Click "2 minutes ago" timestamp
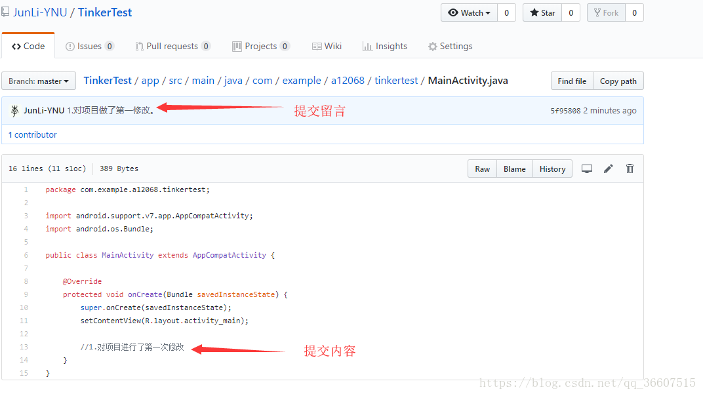This screenshot has height=396, width=703. (610, 111)
